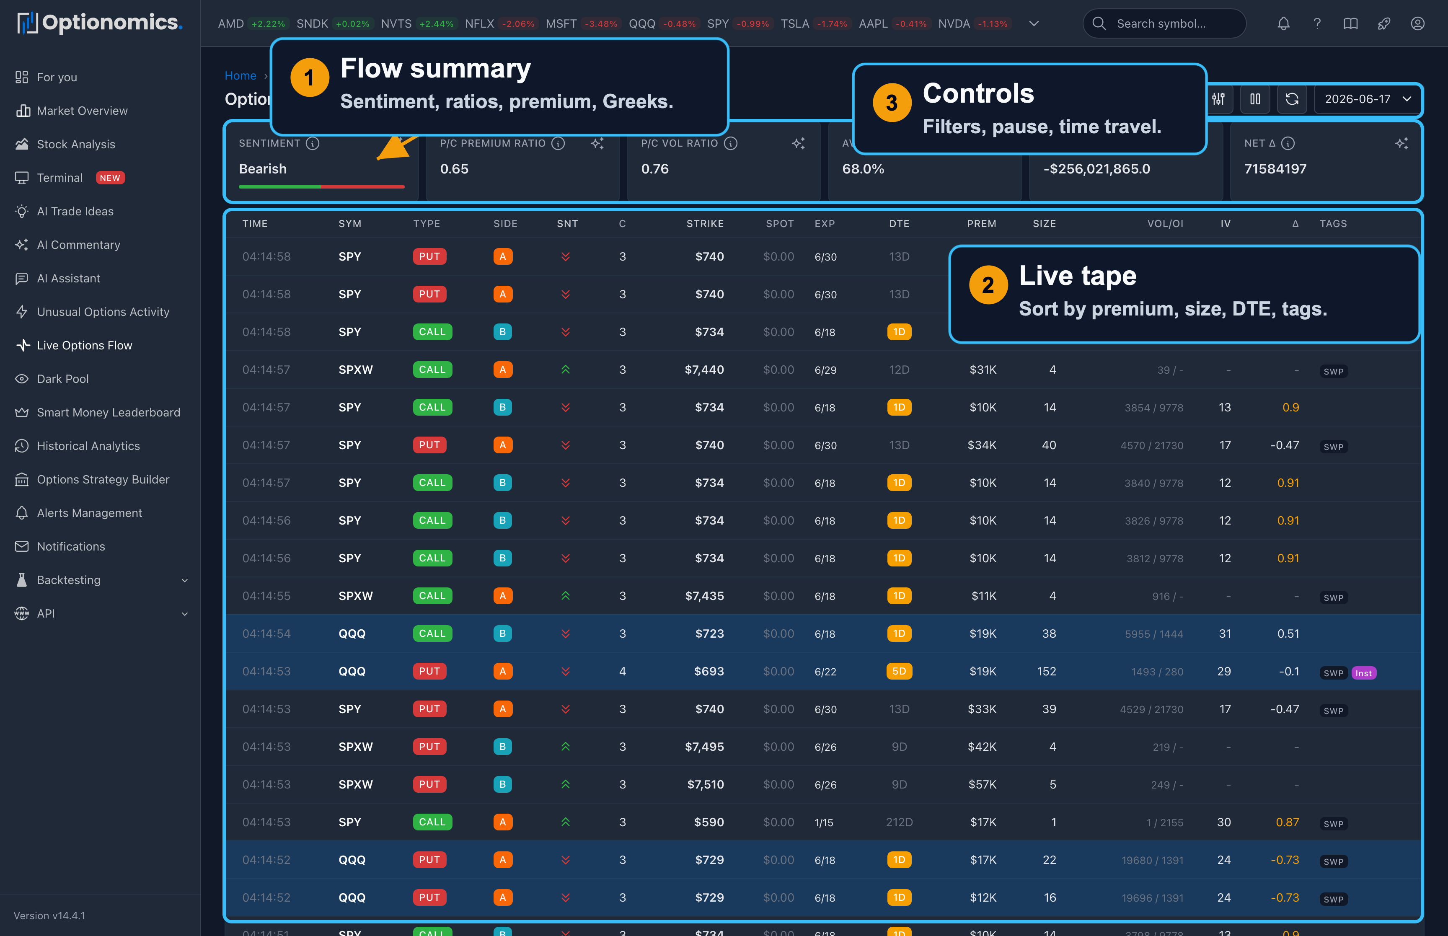Screen dimensions: 1448x936
Task: Click the 19696 / 1391 VOL/OI value
Action: (1152, 898)
